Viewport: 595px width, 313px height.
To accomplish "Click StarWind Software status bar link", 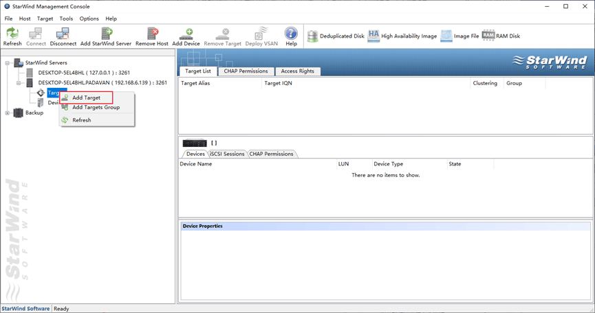I will point(25,309).
